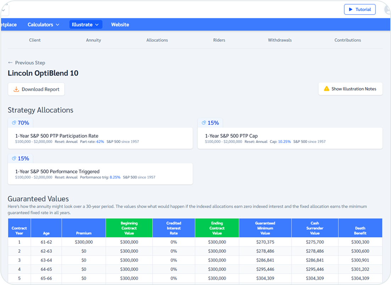The height and width of the screenshot is (285, 391).
Task: Click the pie icon next to 70%
Action: click(x=14, y=122)
